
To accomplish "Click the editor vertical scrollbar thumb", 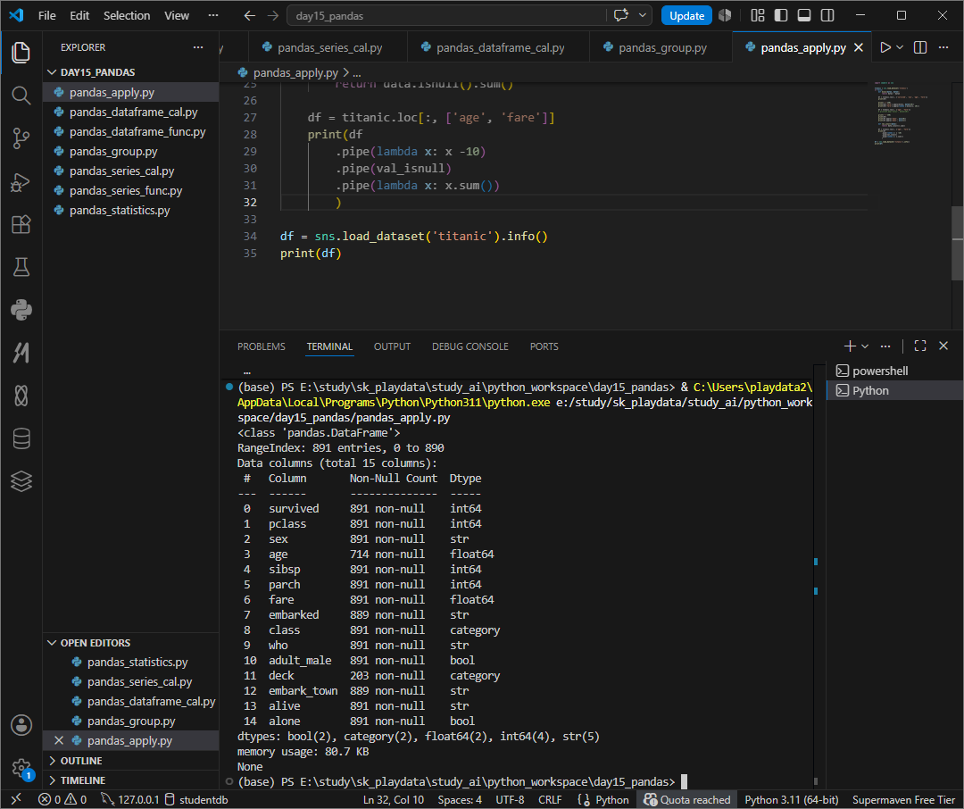I will [x=957, y=244].
